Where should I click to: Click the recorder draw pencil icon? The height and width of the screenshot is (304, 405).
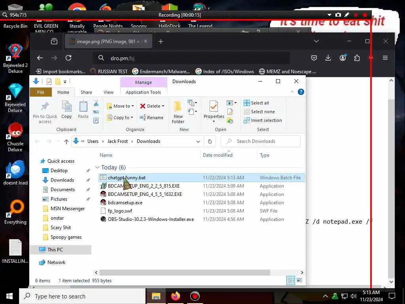click(347, 15)
